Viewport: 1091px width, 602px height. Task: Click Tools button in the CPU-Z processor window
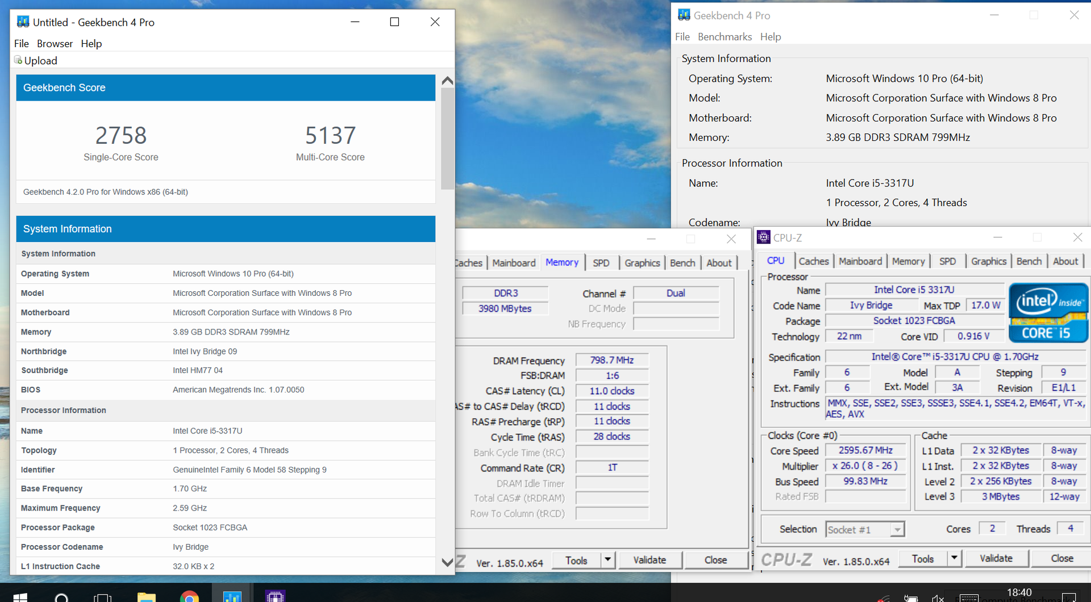click(923, 558)
